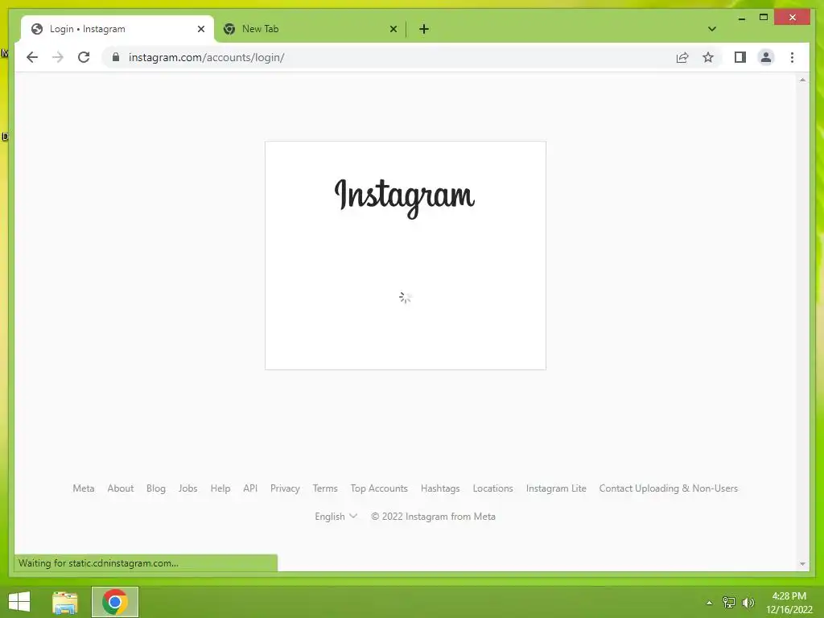824x618 pixels.
Task: View the Privacy footer link
Action: tap(285, 488)
